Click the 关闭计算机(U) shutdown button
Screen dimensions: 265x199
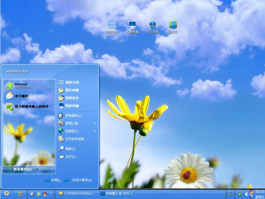click(78, 180)
